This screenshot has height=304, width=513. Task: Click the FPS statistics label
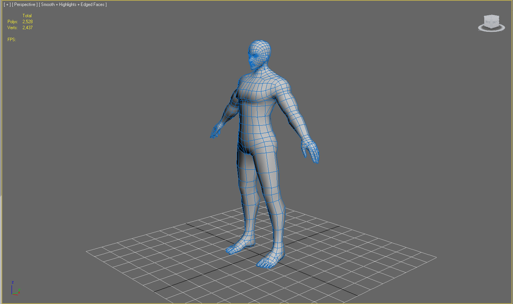[x=11, y=39]
